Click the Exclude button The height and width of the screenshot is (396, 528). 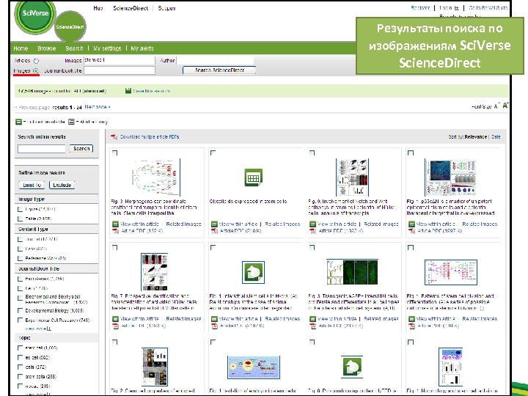(x=62, y=185)
